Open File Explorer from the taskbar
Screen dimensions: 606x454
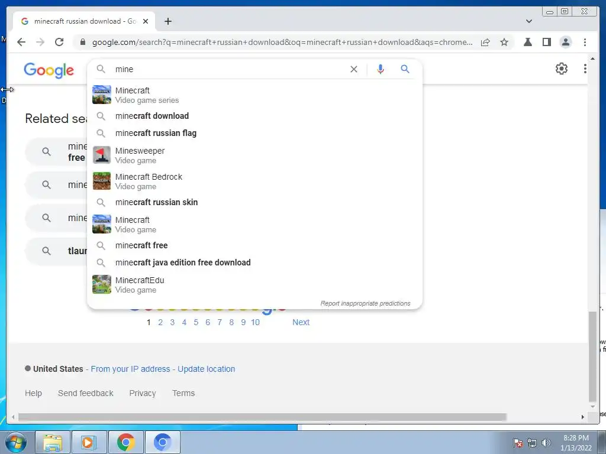tap(53, 442)
